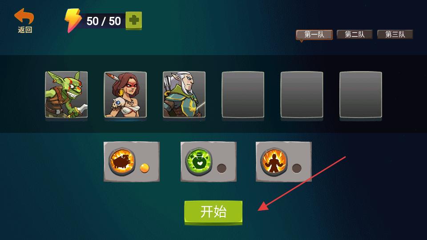Click the lightning bolt energy icon
Viewport: 427px width, 240px height.
coord(73,20)
